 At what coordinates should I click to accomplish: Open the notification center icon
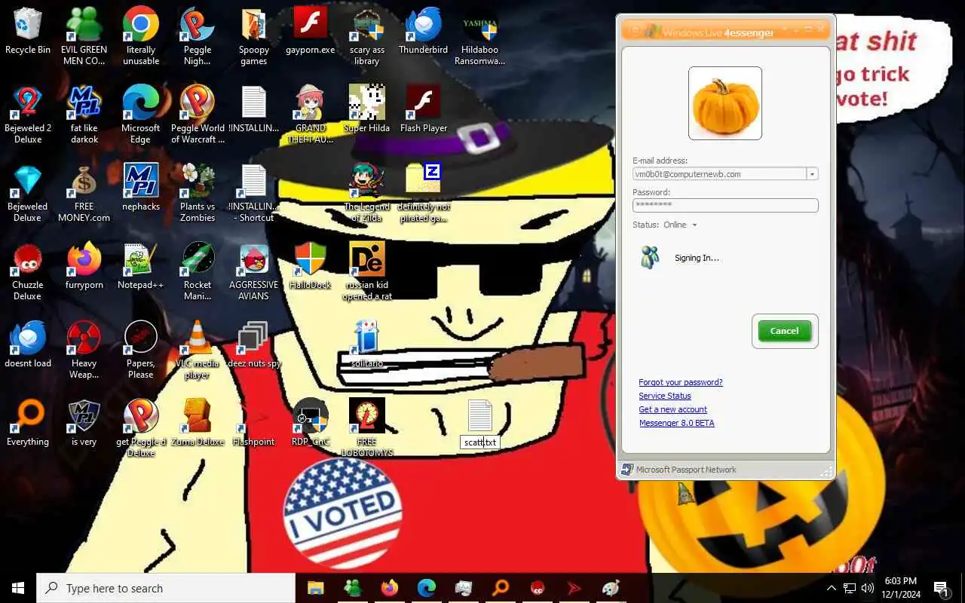pyautogui.click(x=942, y=588)
